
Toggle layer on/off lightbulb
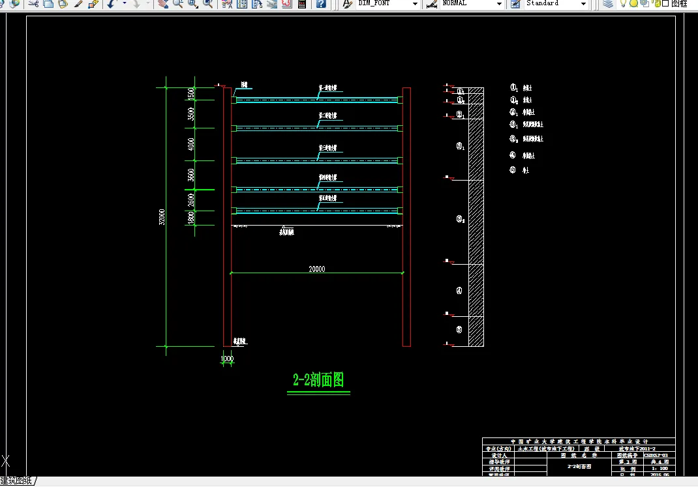coord(623,3)
